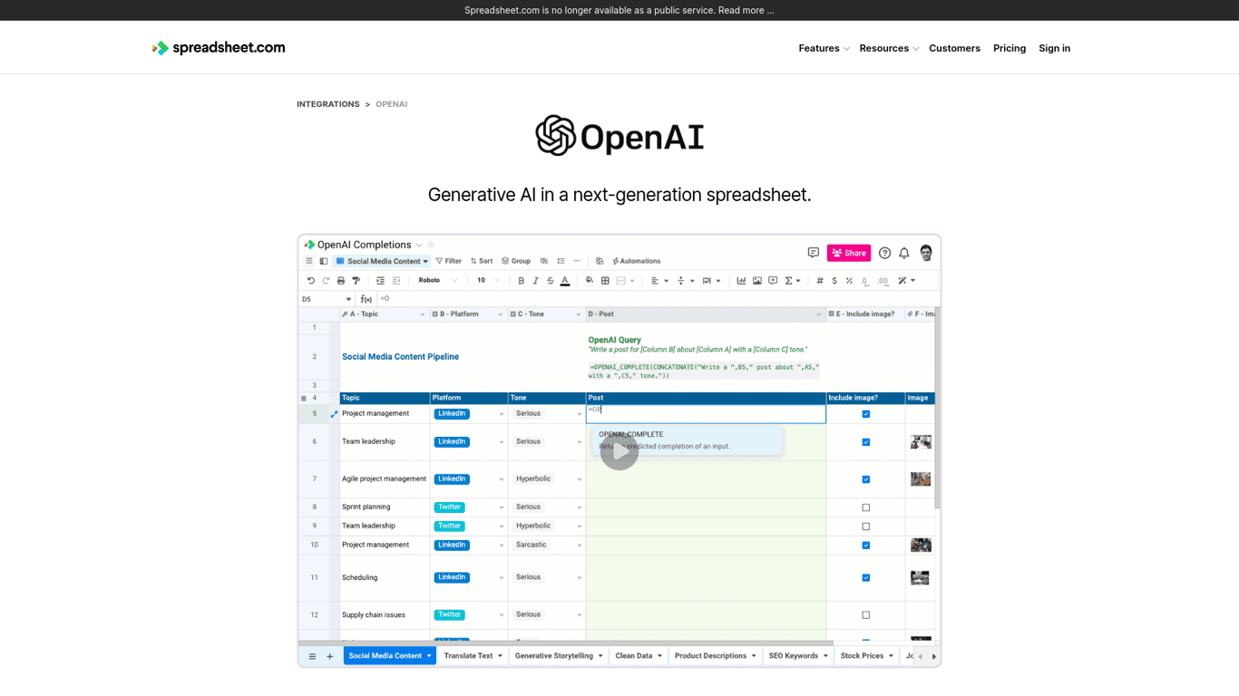Check the Include image box for Supply chain issues

click(865, 614)
